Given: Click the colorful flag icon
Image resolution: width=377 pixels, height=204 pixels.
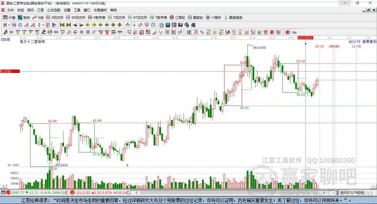Looking at the screenshot, I should (x=54, y=25).
